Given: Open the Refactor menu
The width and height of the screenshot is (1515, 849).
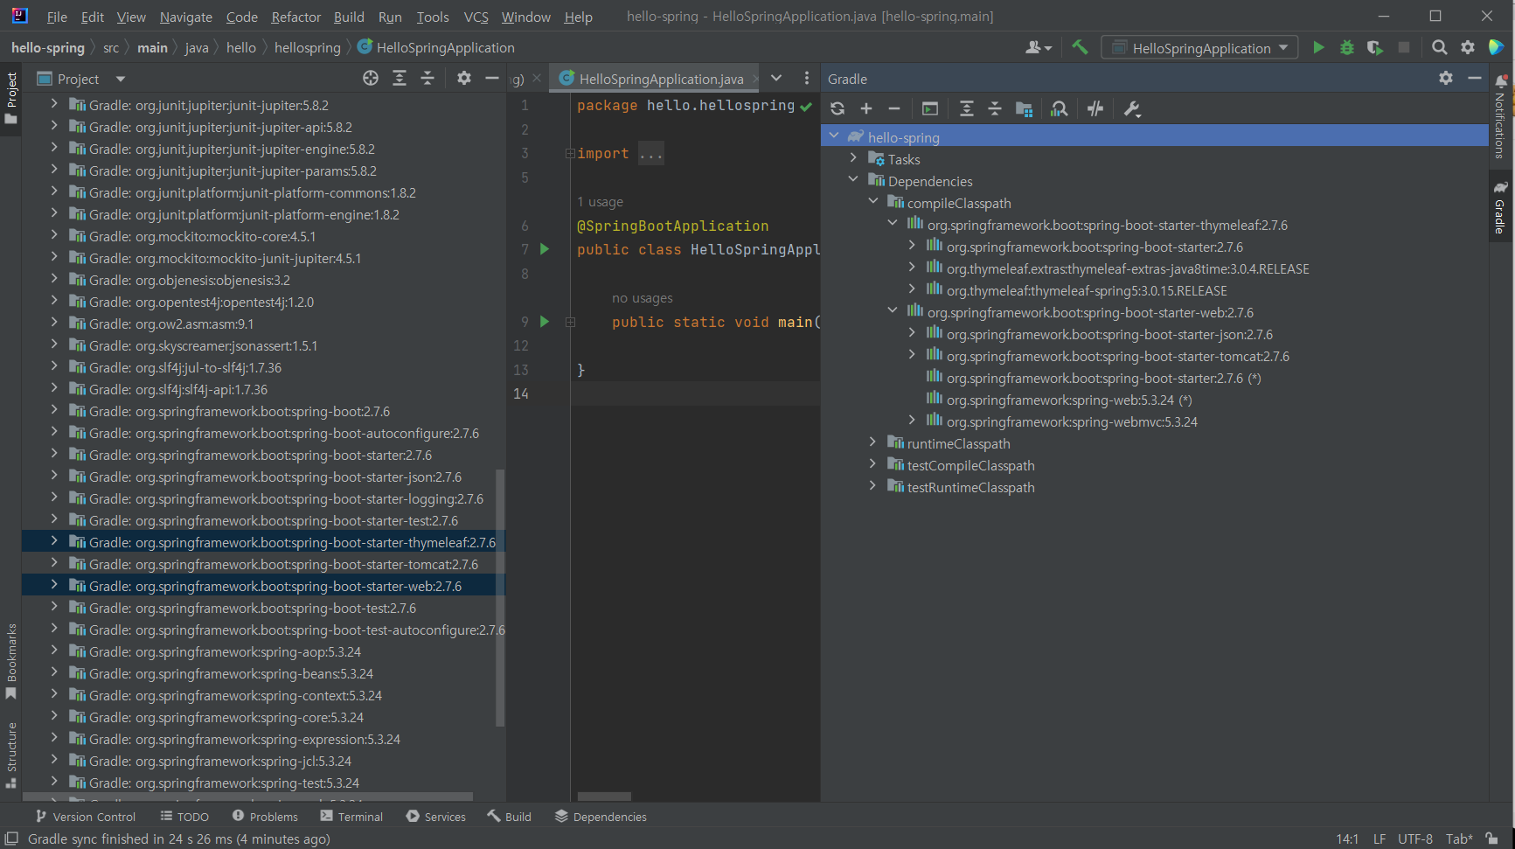Looking at the screenshot, I should pos(296,17).
